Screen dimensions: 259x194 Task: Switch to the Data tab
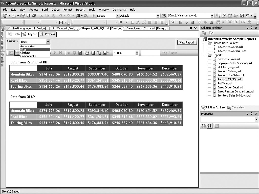click(x=14, y=34)
